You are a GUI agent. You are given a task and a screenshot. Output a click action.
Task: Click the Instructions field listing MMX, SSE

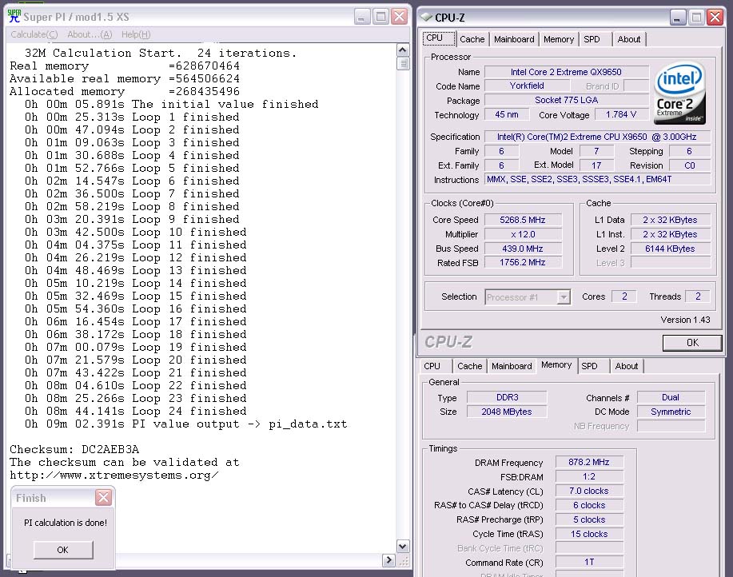[x=597, y=179]
